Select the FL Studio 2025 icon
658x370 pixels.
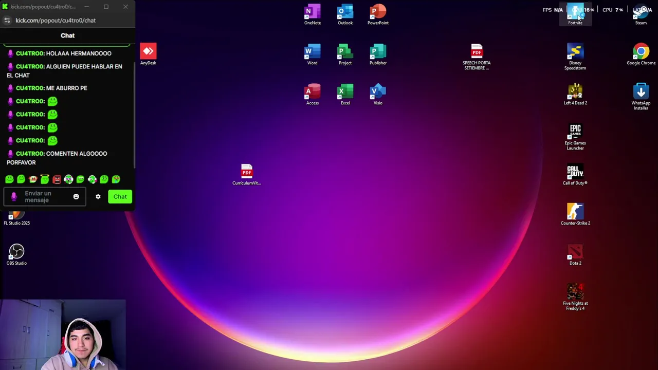16,219
